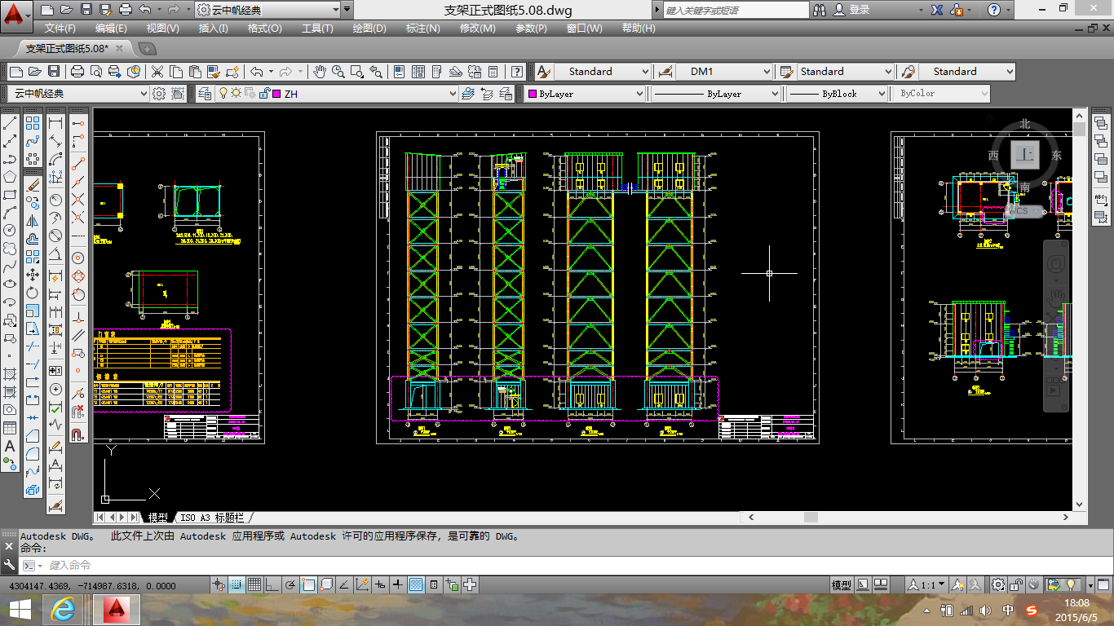Click the ByLayer color swatch dropdown
This screenshot has width=1114, height=626.
(584, 94)
